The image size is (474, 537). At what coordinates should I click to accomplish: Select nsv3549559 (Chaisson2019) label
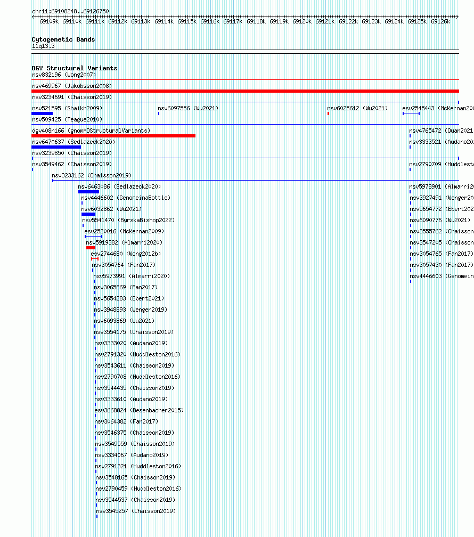coord(135,444)
